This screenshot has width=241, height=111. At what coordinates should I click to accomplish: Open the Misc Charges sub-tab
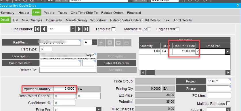(x=32, y=20)
